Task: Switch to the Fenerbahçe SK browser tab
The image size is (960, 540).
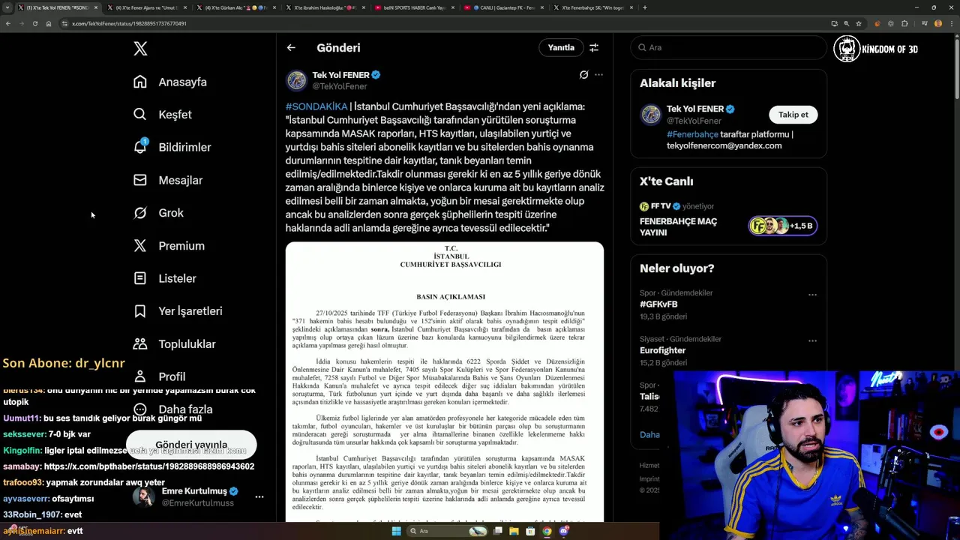Action: point(592,7)
